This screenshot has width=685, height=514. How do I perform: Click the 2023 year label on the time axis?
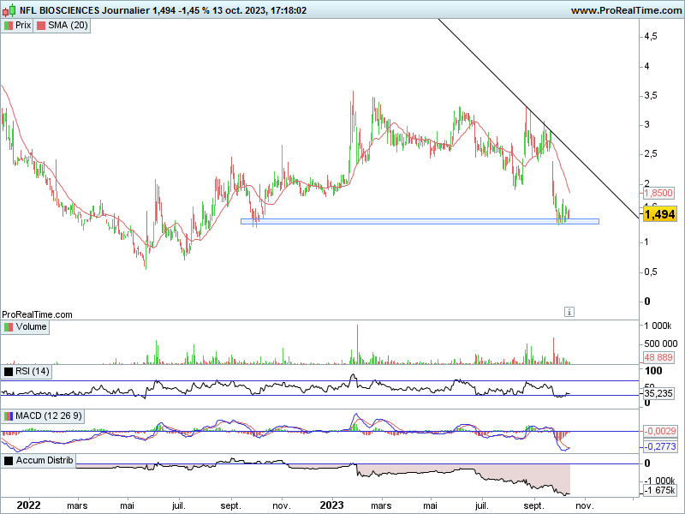tap(331, 505)
